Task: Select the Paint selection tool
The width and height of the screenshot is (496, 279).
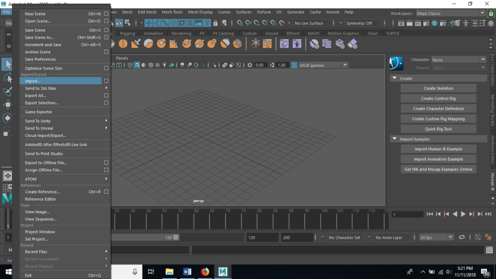Action: coord(7,92)
